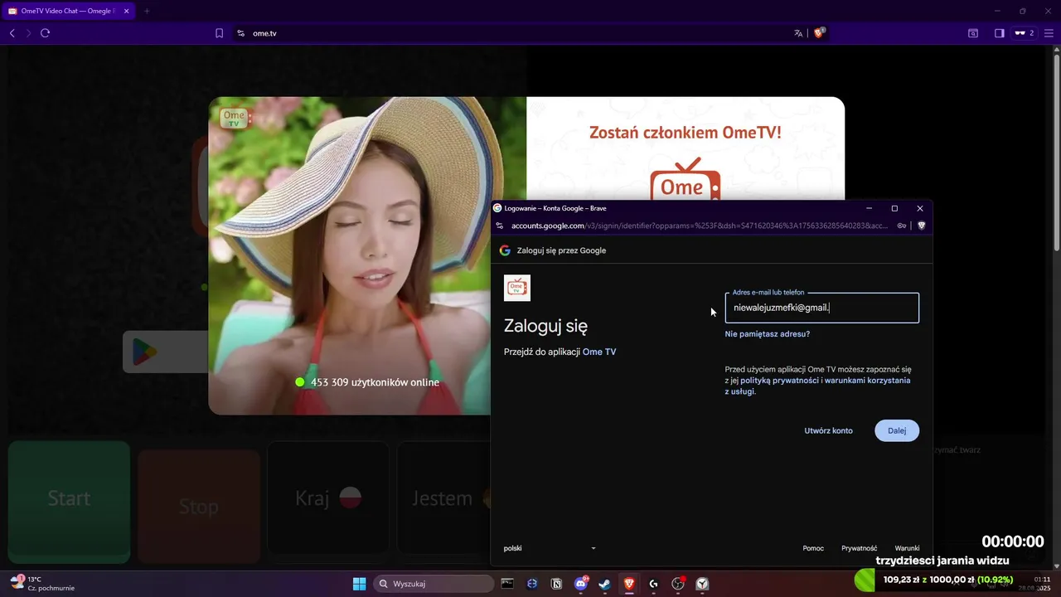
Task: Click the Ome TV app name link
Action: click(599, 352)
